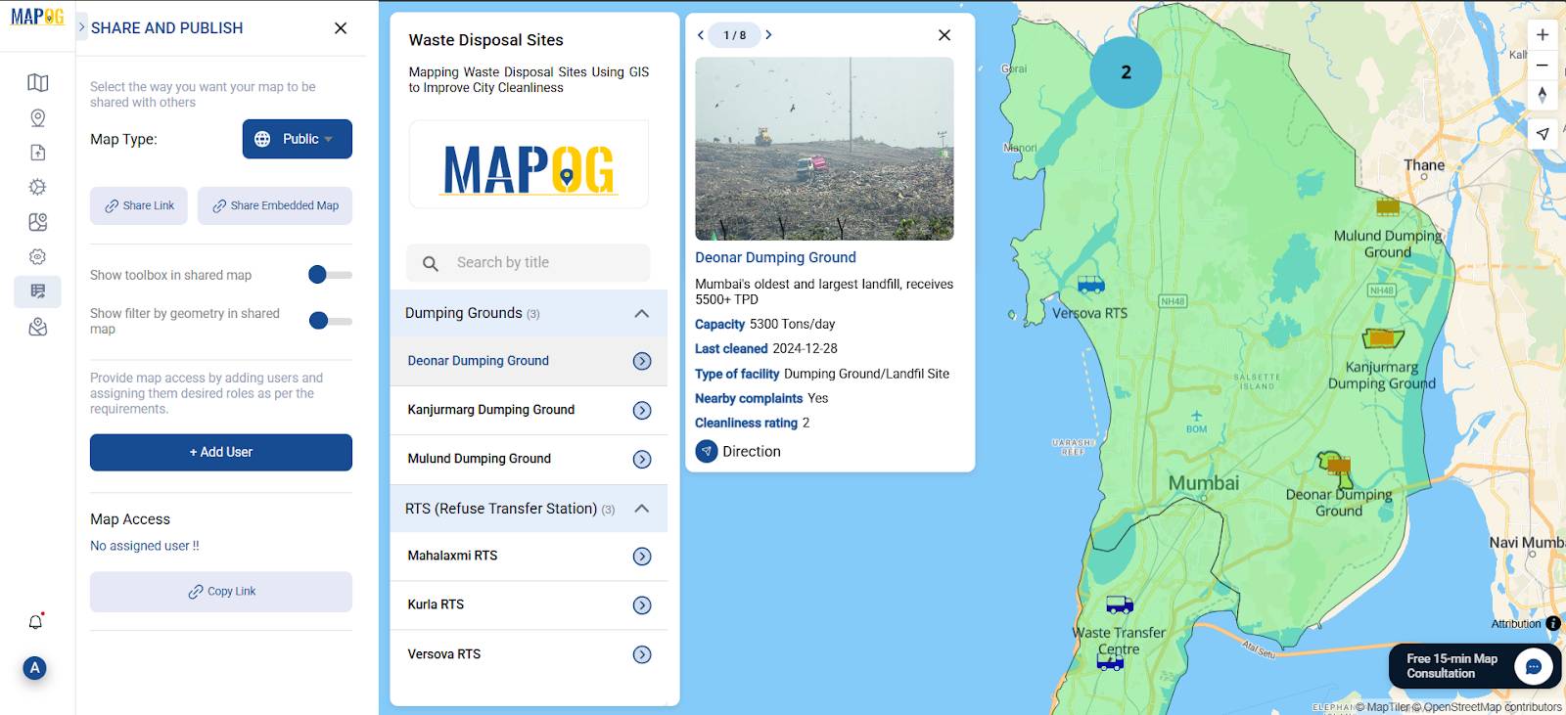Toggle Show filter by geometry switch
This screenshot has width=1566, height=715.
(330, 320)
